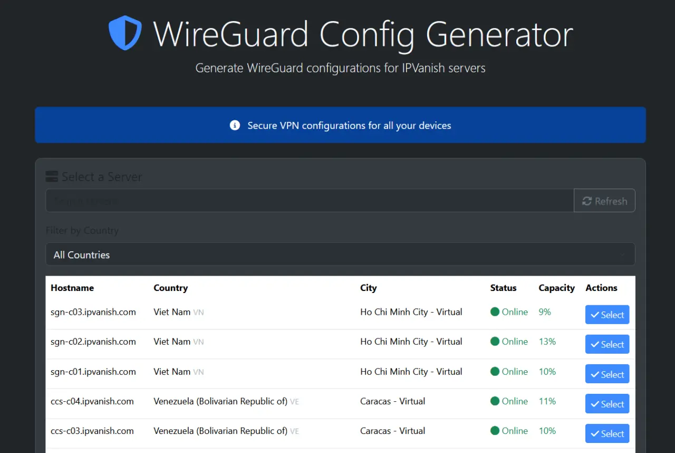Focus the server search input field
The height and width of the screenshot is (453, 675).
coord(310,201)
